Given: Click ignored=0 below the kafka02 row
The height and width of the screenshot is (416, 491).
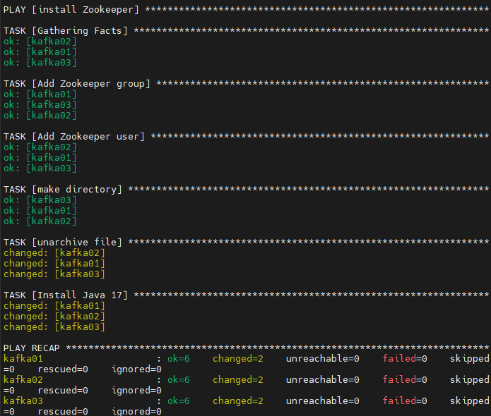Looking at the screenshot, I should tap(136, 391).
